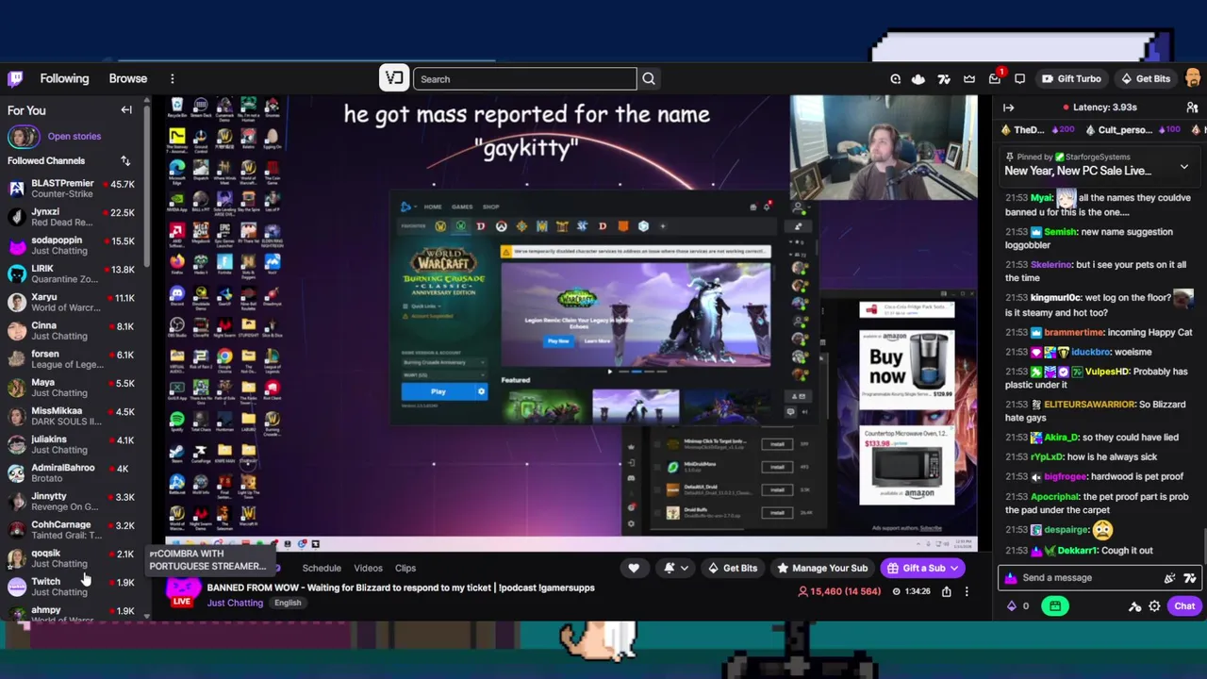Open the 7TV emote picker in chat input
The width and height of the screenshot is (1207, 679).
pos(1189,578)
